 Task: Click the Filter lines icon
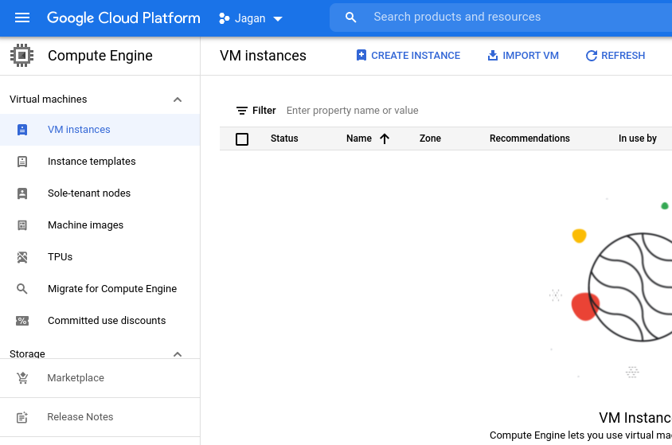click(242, 111)
